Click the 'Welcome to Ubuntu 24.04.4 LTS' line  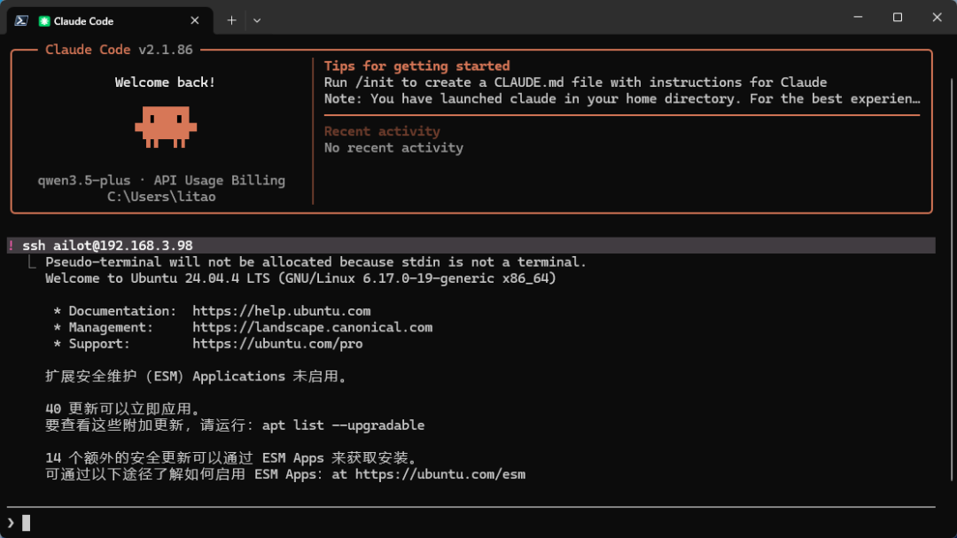[x=301, y=278]
